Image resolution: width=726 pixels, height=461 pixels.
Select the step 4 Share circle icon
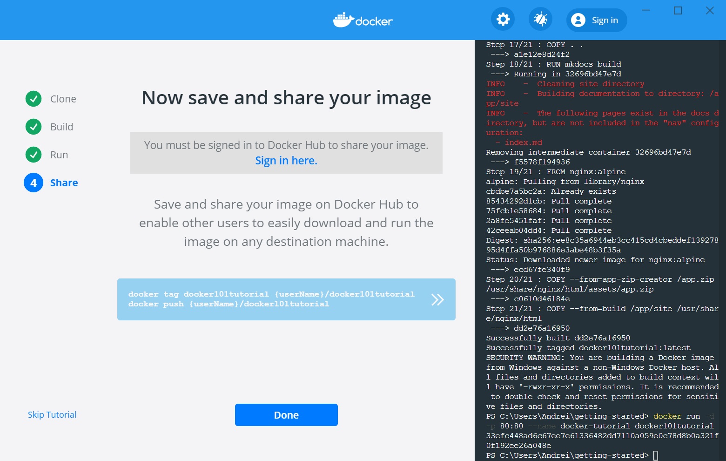tap(34, 183)
